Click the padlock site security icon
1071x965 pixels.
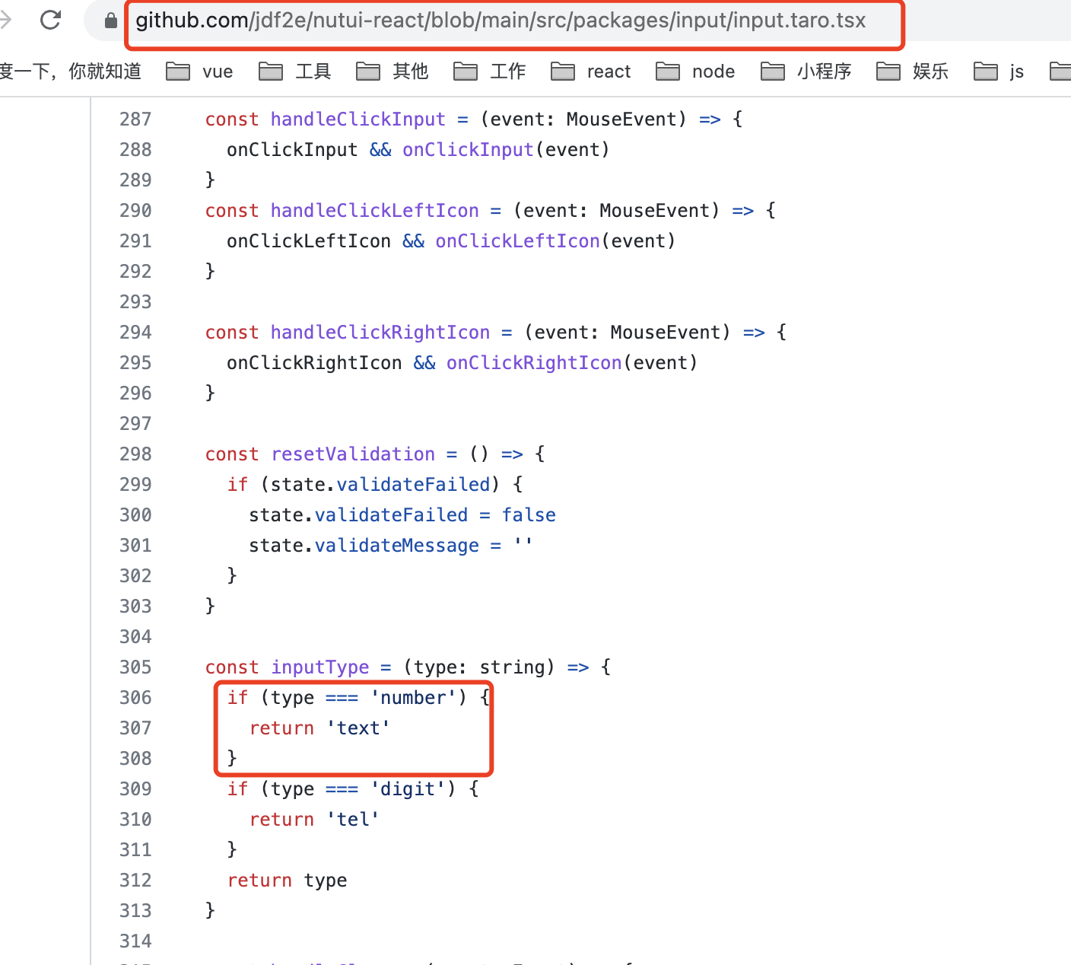pyautogui.click(x=110, y=21)
